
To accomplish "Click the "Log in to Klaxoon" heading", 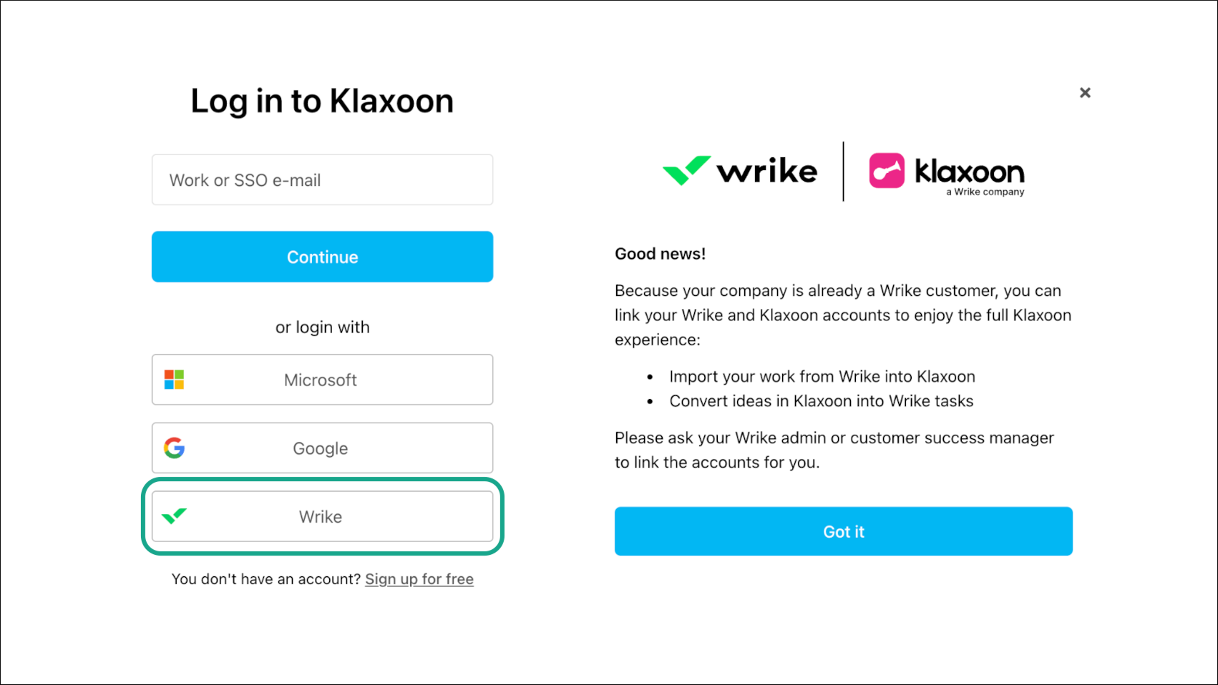I will tap(321, 101).
